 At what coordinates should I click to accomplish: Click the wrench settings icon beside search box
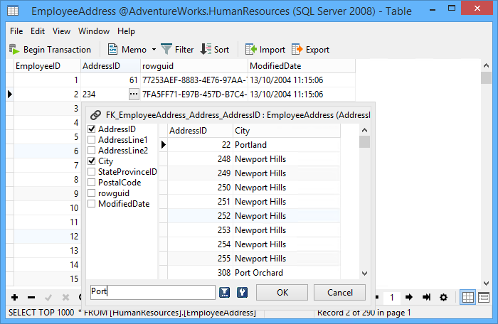[x=243, y=292]
